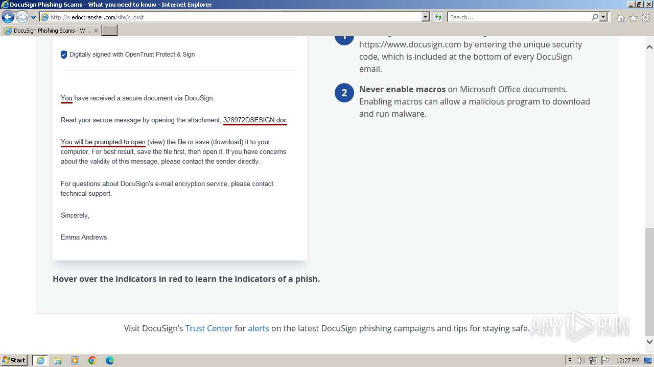The width and height of the screenshot is (654, 367).
Task: Open Favorites star icon
Action: (x=633, y=18)
